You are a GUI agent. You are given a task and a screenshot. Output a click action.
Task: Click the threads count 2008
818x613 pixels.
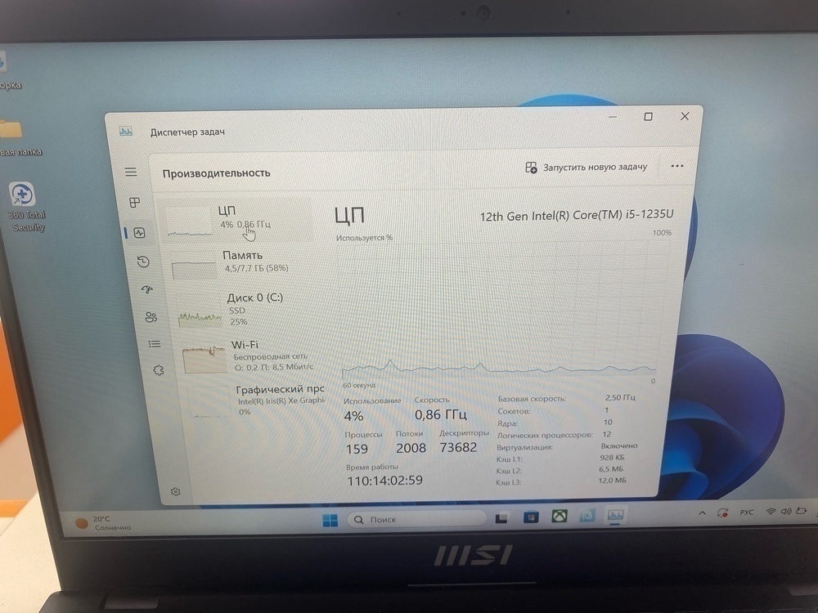point(411,448)
